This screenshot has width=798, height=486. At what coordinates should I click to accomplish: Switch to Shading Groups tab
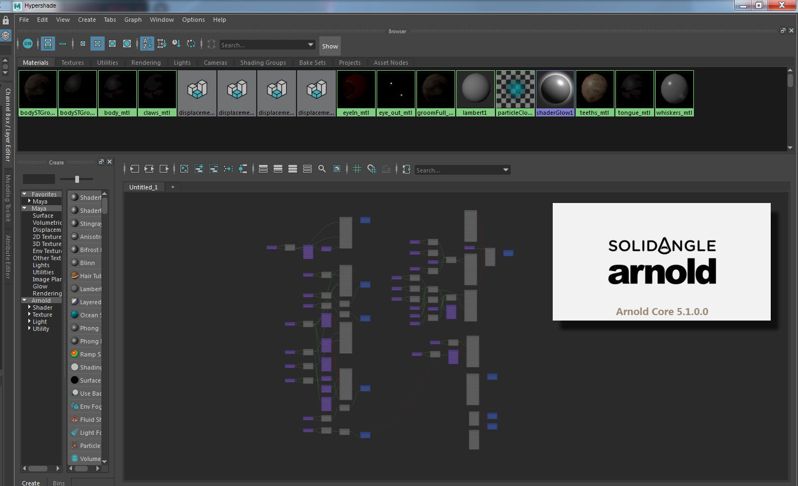[263, 63]
